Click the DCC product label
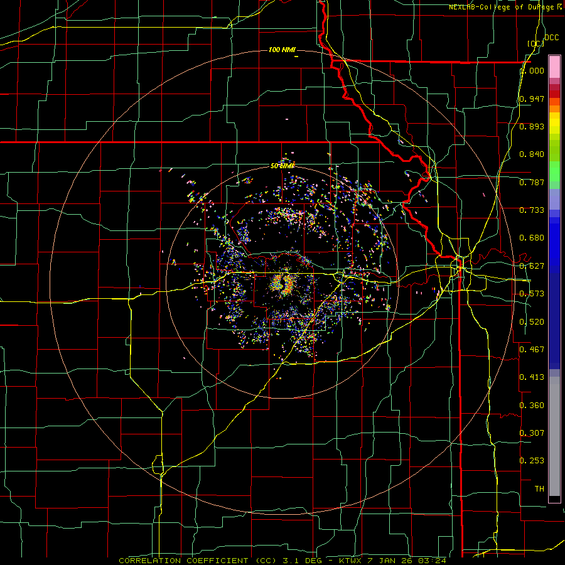The height and width of the screenshot is (565, 565). click(x=551, y=38)
